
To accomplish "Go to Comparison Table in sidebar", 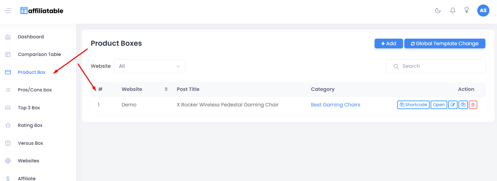I will pos(39,54).
